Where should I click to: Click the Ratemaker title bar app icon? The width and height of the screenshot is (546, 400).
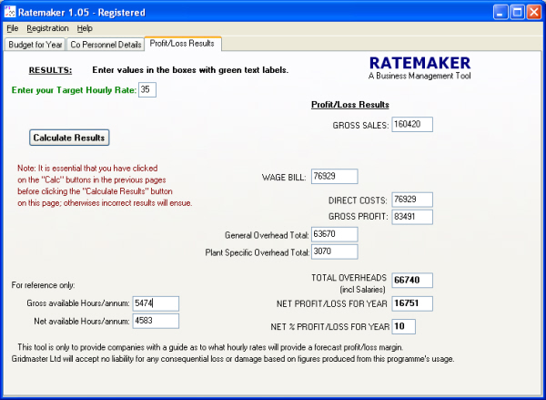[x=12, y=12]
